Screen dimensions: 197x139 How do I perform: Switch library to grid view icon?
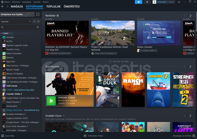click(38, 14)
